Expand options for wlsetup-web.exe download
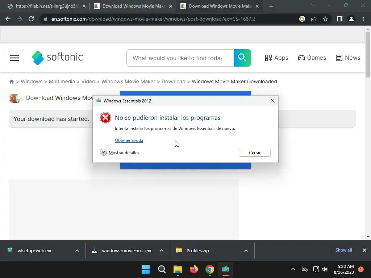The image size is (371, 278). (77, 250)
